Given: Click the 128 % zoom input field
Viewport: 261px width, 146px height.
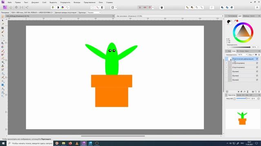Looking at the screenshot, I should (253, 99).
